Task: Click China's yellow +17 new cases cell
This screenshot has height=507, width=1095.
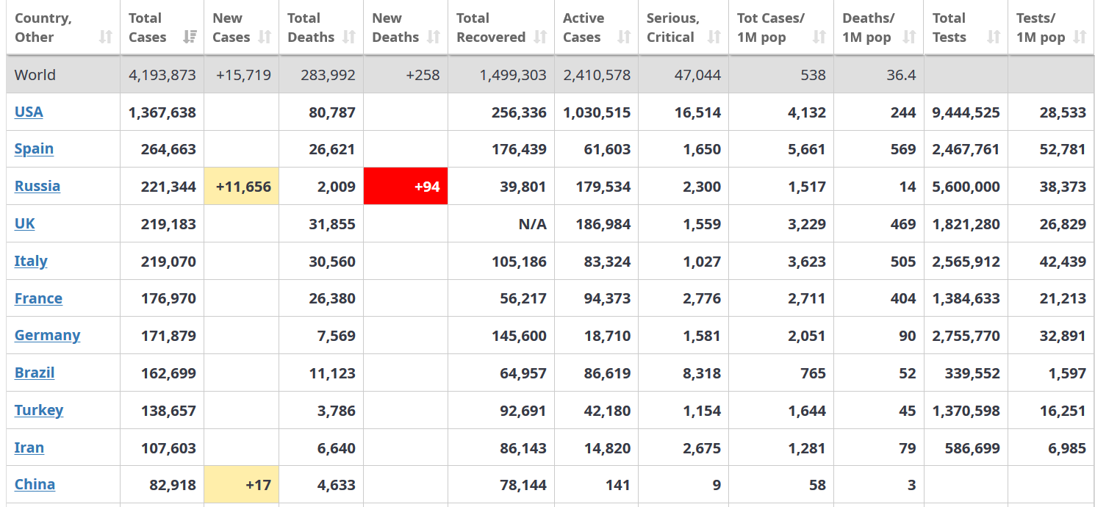Action: coord(242,484)
